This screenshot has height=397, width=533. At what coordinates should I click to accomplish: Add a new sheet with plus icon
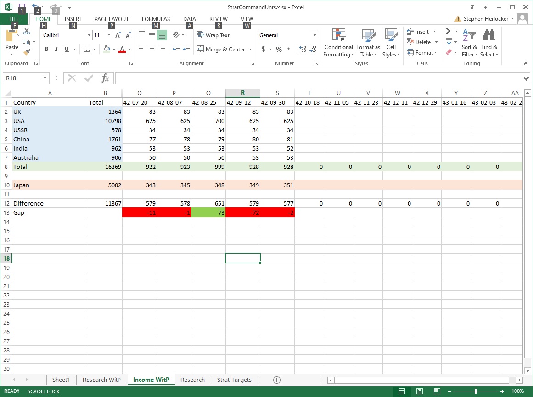click(x=277, y=380)
